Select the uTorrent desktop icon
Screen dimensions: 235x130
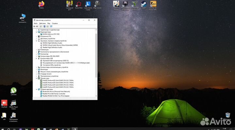click(13, 91)
